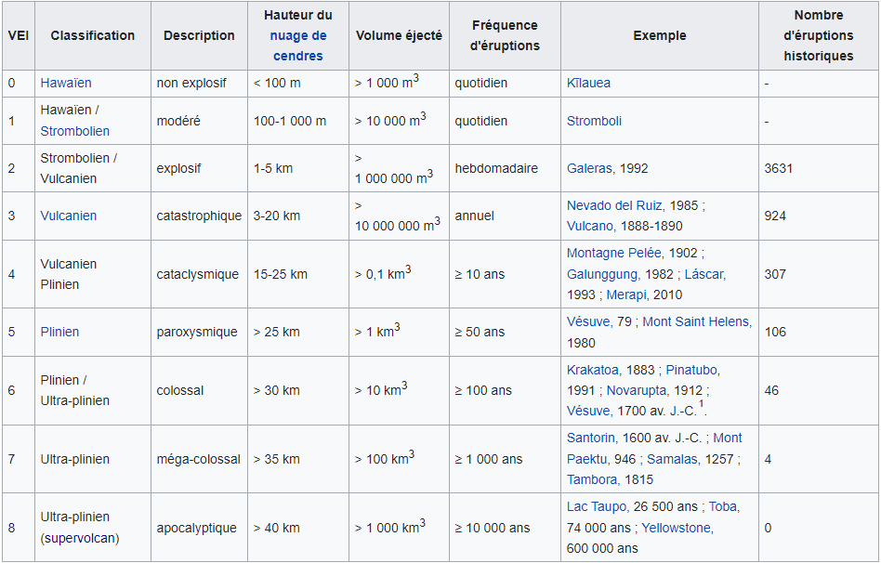Open the Santorin link
Screen dimensions: 881x563
point(591,438)
